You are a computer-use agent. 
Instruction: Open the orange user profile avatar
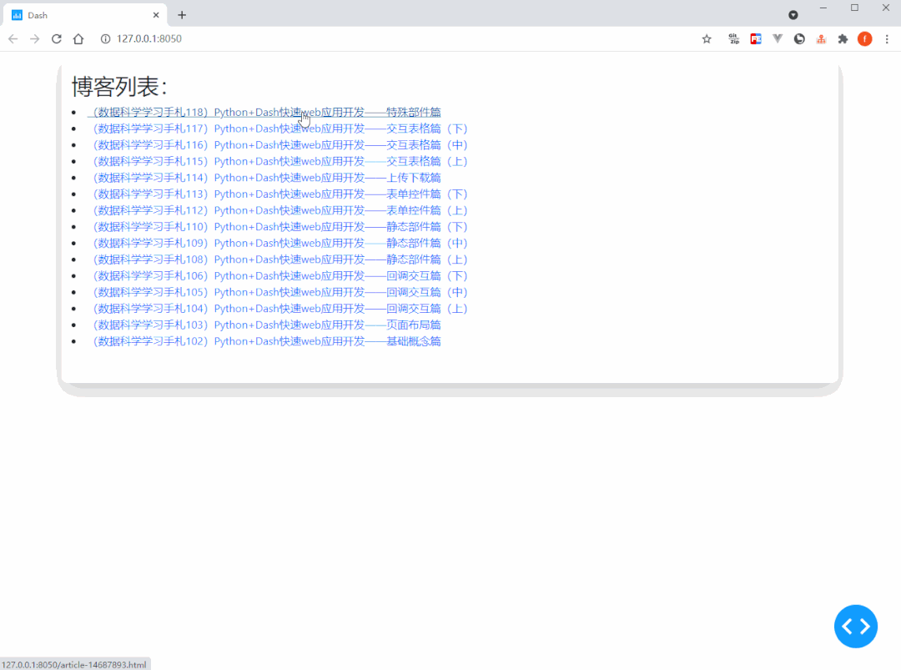[865, 39]
